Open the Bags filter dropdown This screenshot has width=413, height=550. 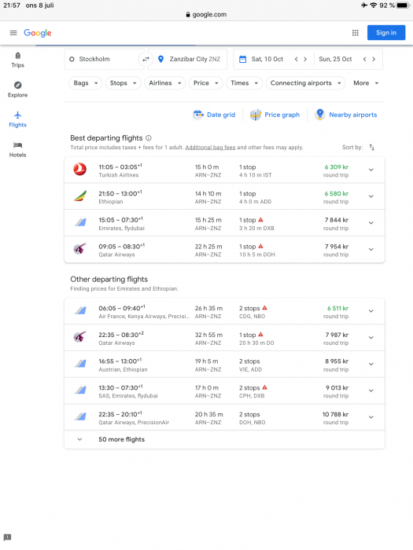[x=85, y=83]
